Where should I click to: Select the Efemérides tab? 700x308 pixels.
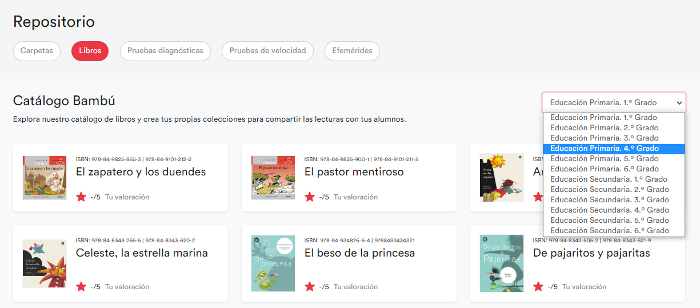352,51
